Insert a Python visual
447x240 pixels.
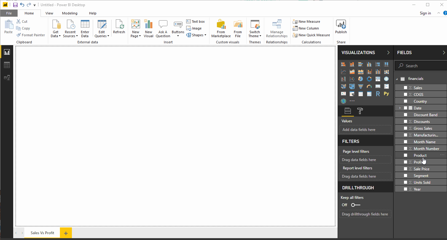tap(386, 94)
